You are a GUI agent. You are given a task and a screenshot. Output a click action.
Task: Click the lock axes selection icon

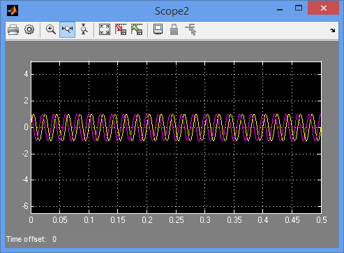pos(174,29)
